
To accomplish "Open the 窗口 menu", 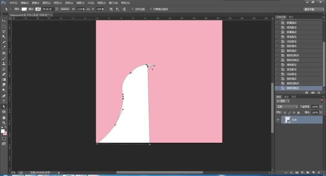I will pos(113,3).
